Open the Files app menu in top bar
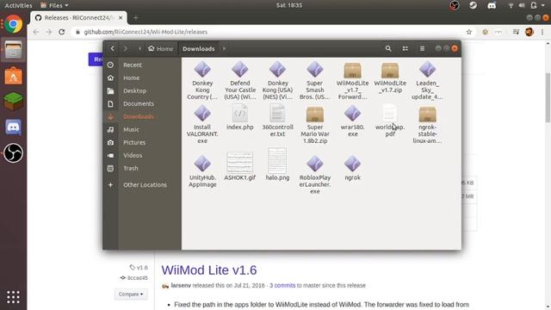This screenshot has height=310, width=551. [x=54, y=5]
